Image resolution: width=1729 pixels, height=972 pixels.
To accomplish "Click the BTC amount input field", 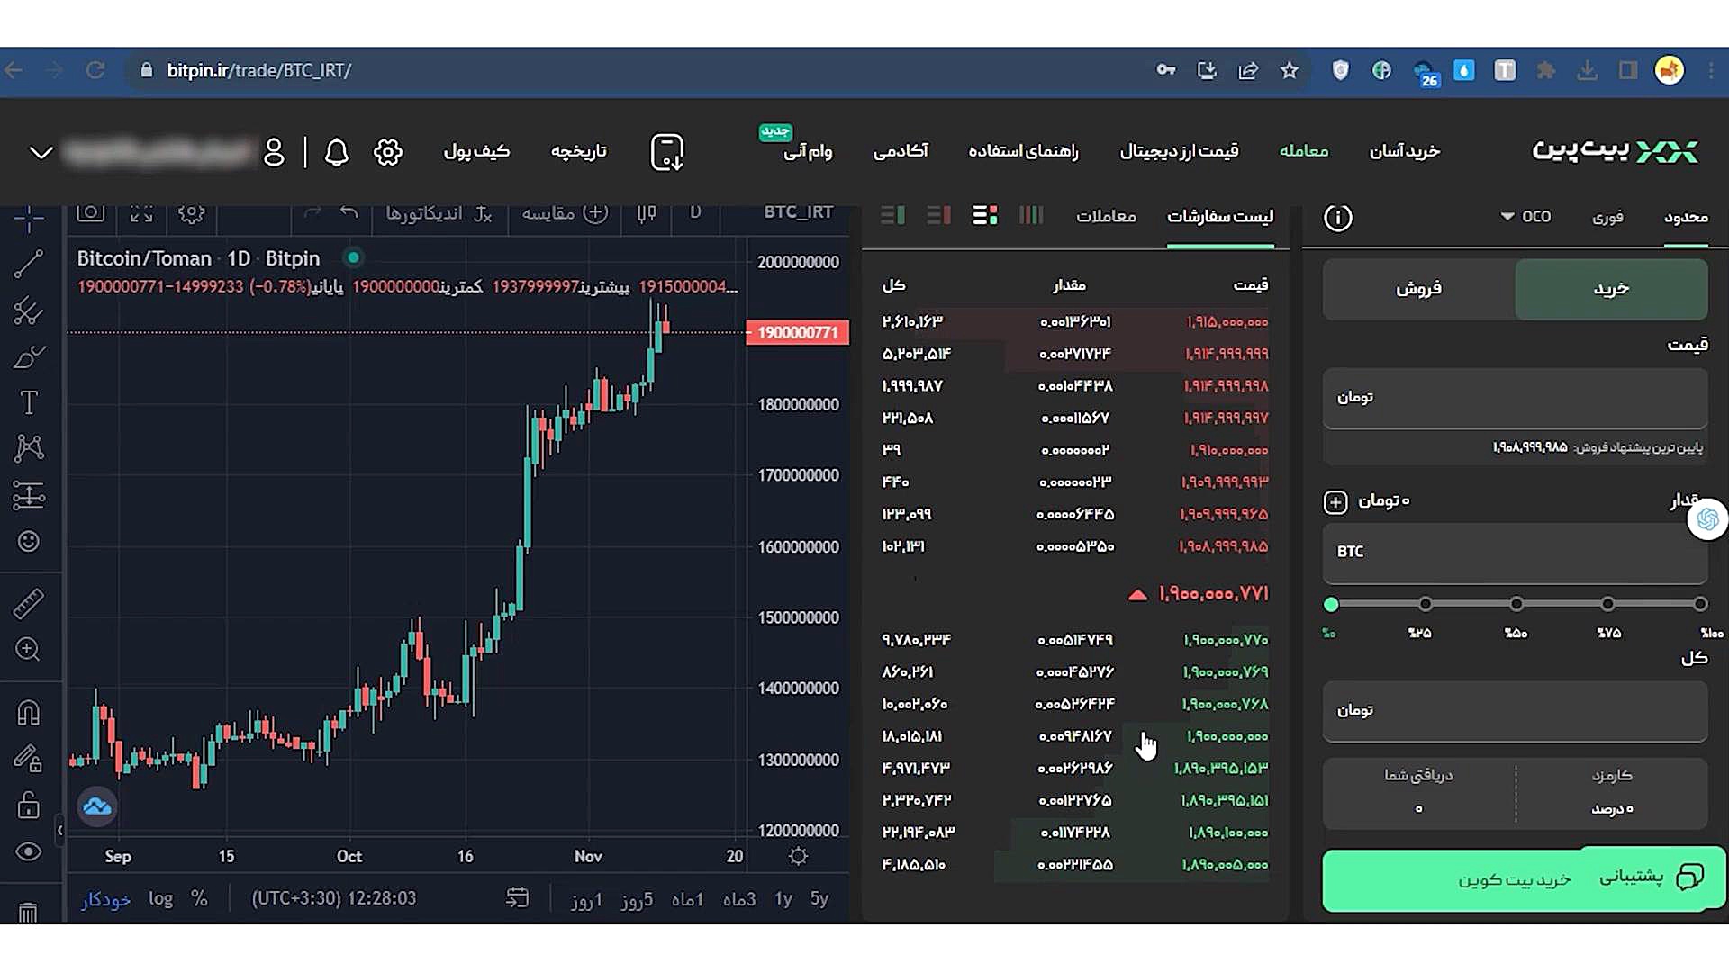I will coord(1515,552).
